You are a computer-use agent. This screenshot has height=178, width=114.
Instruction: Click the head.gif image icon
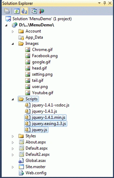coord(28,68)
